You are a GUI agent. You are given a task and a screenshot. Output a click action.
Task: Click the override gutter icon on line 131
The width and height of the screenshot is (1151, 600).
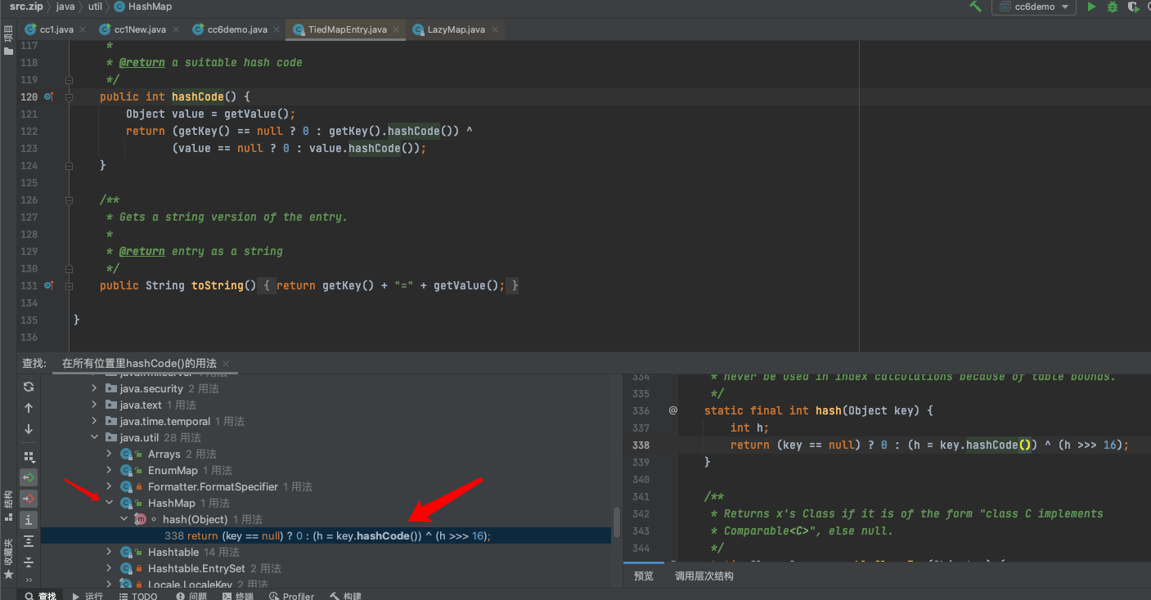coord(47,285)
